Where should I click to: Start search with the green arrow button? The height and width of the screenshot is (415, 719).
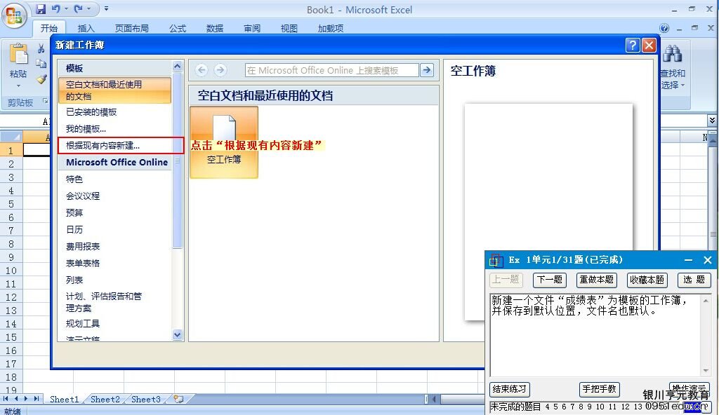tap(426, 70)
